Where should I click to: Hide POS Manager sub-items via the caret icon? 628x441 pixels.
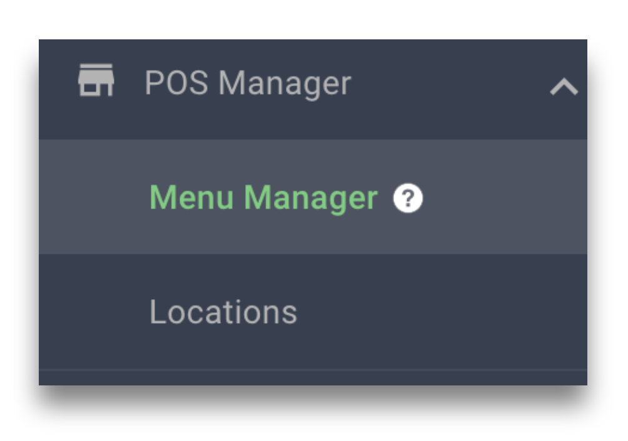pyautogui.click(x=564, y=87)
